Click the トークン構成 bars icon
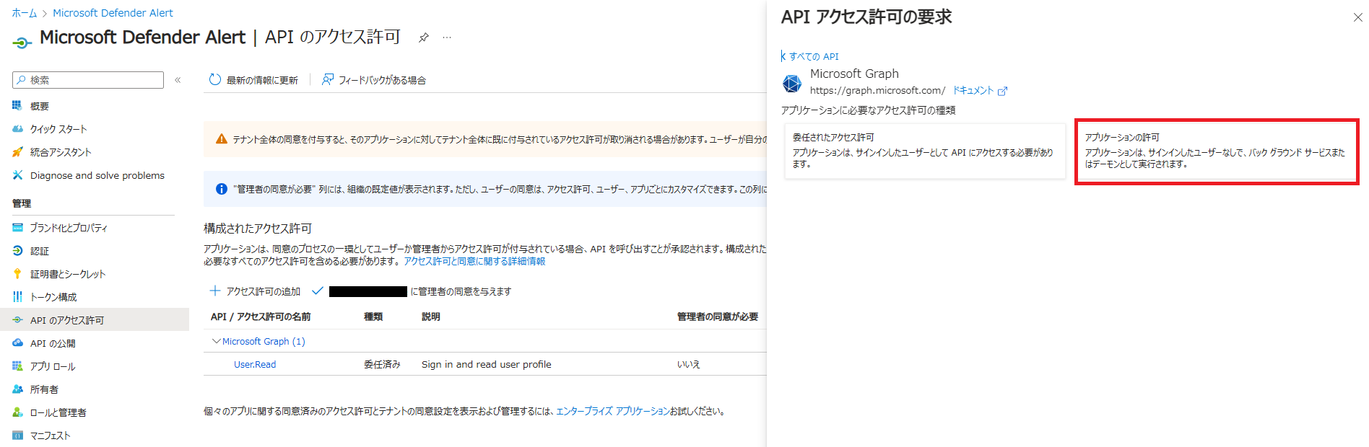The height and width of the screenshot is (447, 1369). (17, 297)
